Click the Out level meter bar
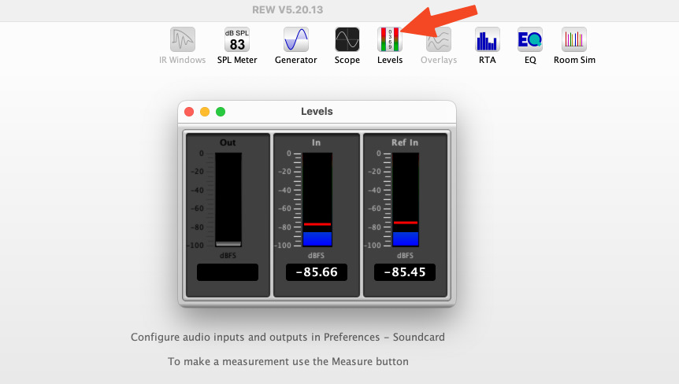This screenshot has width=679, height=384. [x=228, y=200]
